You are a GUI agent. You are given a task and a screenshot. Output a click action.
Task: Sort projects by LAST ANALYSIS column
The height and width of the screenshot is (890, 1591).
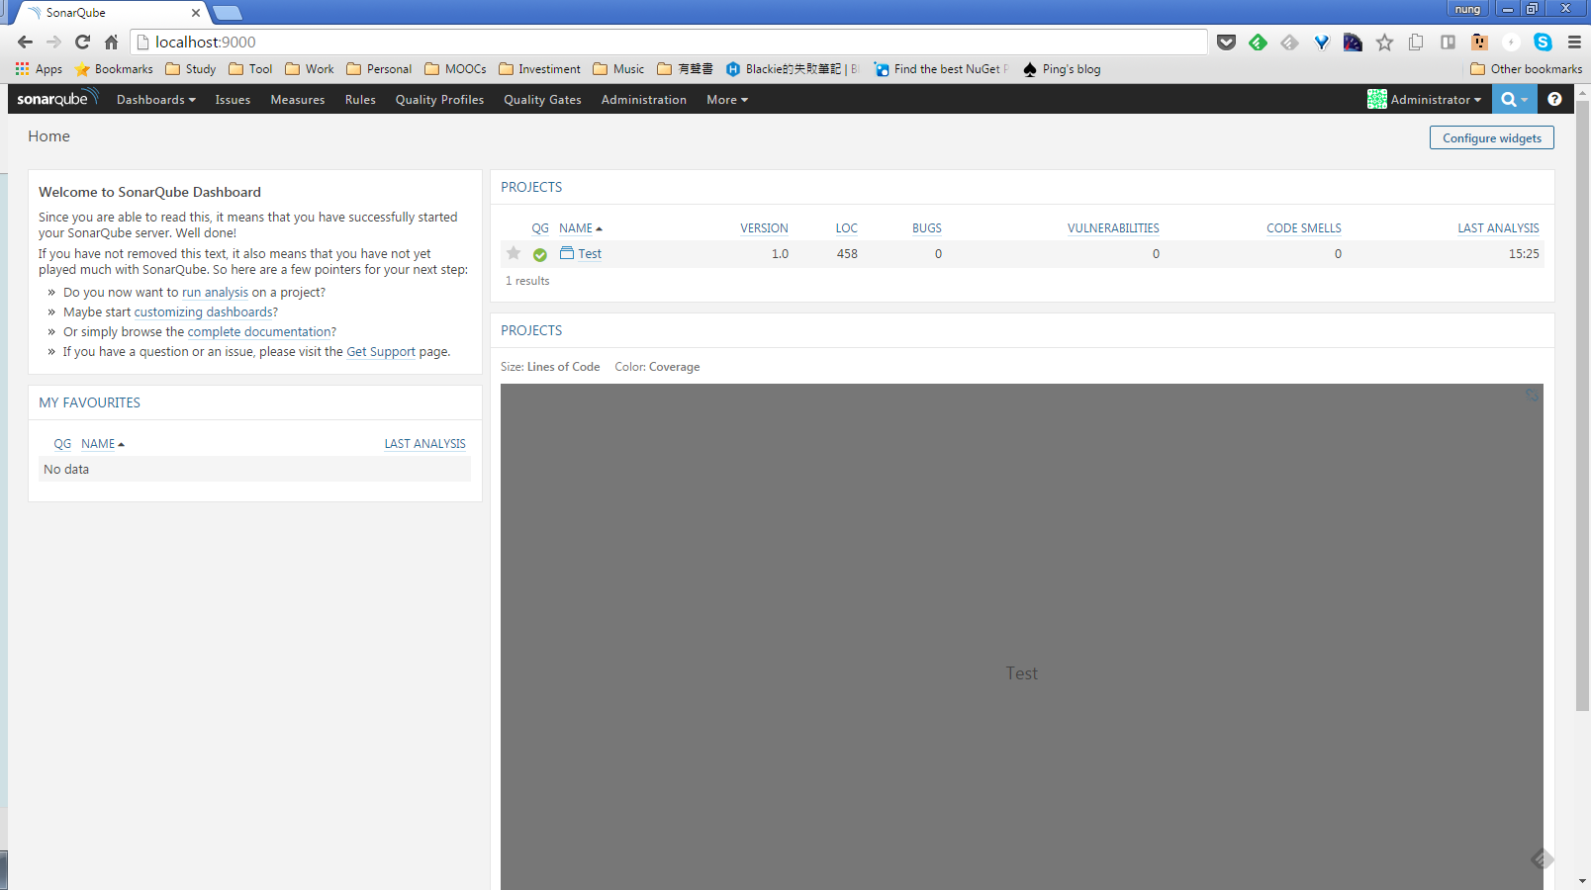click(1498, 228)
